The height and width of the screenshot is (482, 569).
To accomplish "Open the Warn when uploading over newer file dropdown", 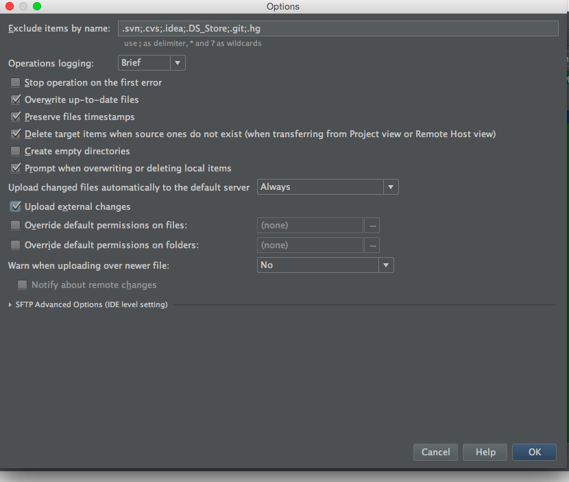I will tap(325, 265).
